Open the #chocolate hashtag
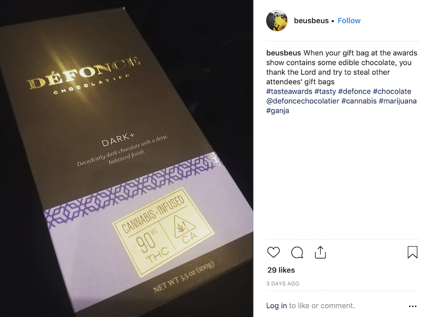 392,91
